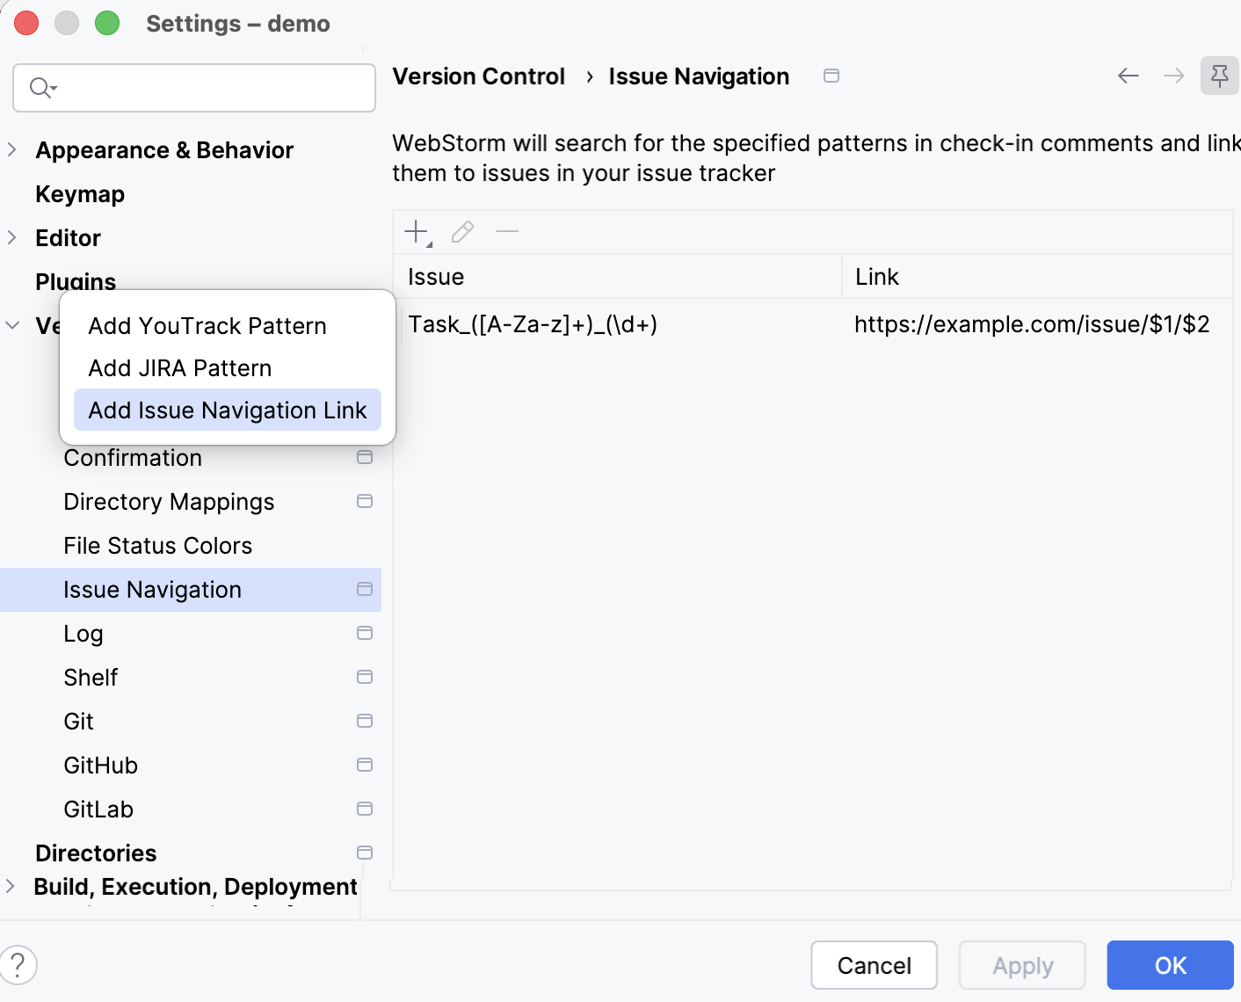Click project icon on GitHub row

tap(365, 765)
